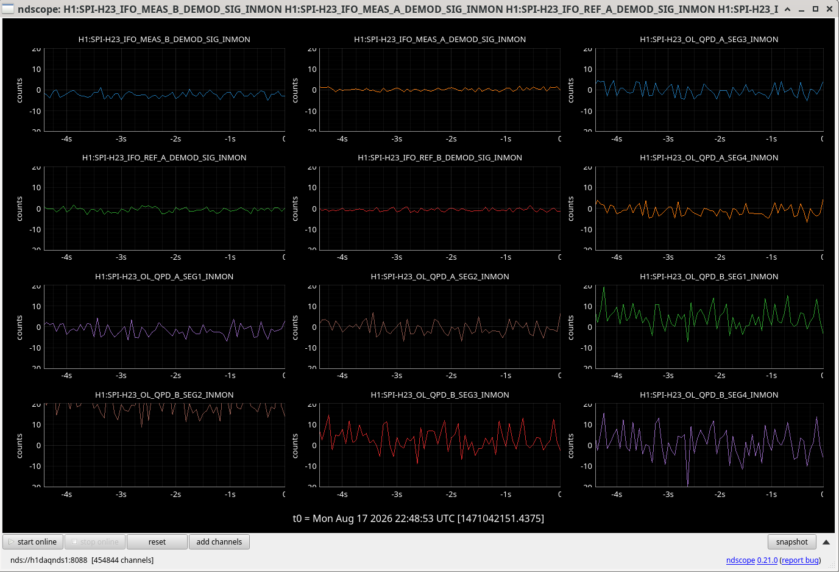Screen dimensions: 839x572
Task: Click the H1:SPI-H23_OL_QPD_B_SEG1_INMON plot title
Action: 709,276
